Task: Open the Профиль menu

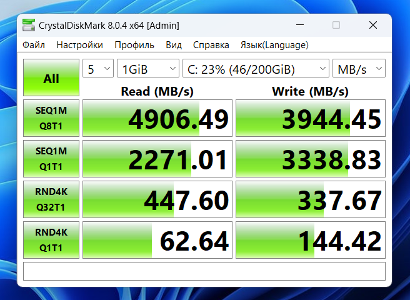Action: [x=134, y=45]
